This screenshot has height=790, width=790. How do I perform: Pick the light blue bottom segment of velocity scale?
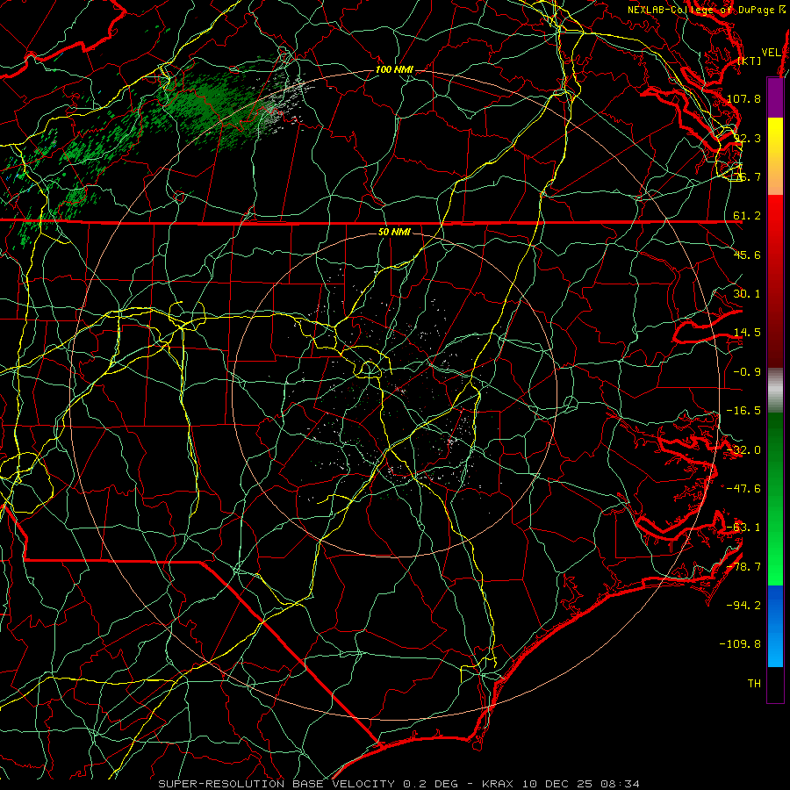[x=775, y=652]
